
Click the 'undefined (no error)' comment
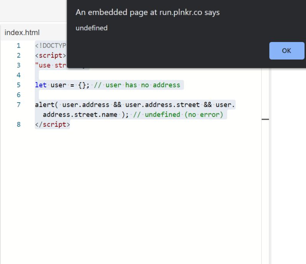(x=178, y=114)
